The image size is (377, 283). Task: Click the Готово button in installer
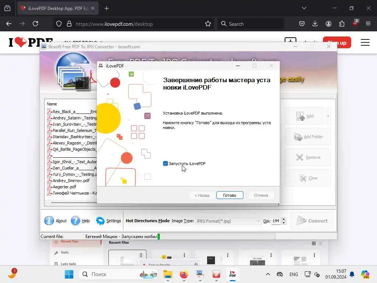[x=230, y=195]
